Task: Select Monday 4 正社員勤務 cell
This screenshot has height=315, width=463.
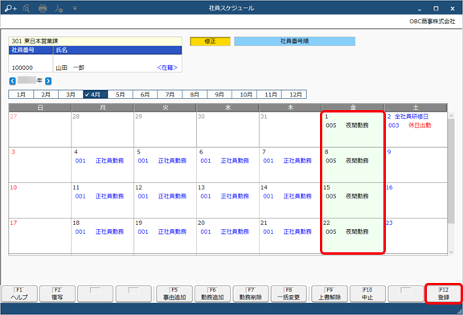Action: point(102,165)
